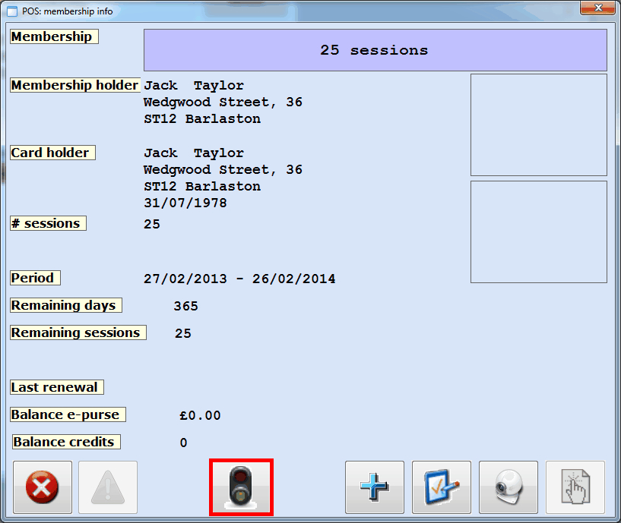
Task: Click the 25 sessions membership banner
Action: tap(375, 50)
